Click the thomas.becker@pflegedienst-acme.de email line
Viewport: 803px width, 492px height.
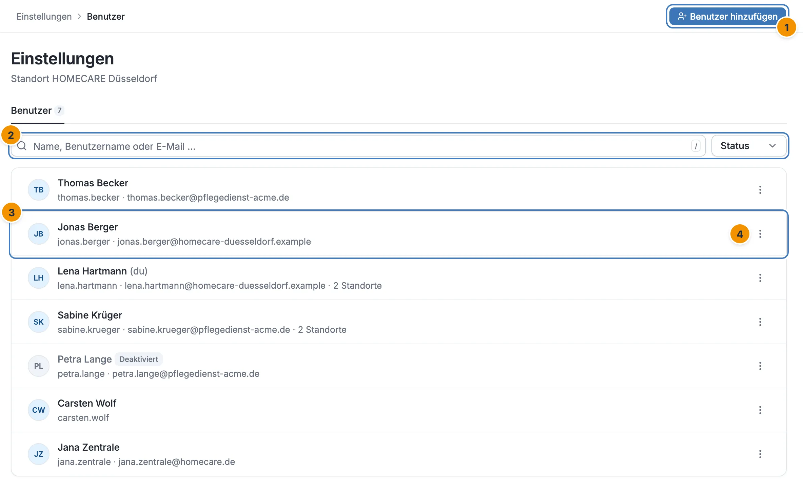point(208,198)
